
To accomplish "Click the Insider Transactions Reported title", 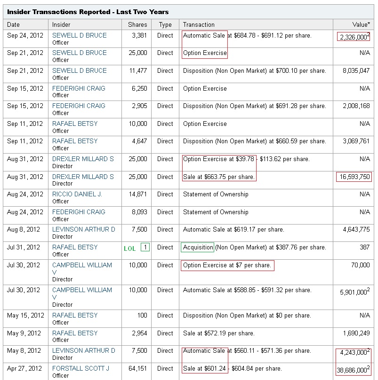I will coord(88,11).
